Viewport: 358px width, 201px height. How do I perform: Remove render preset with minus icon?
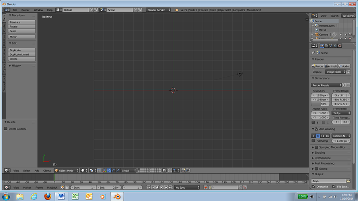[348, 85]
